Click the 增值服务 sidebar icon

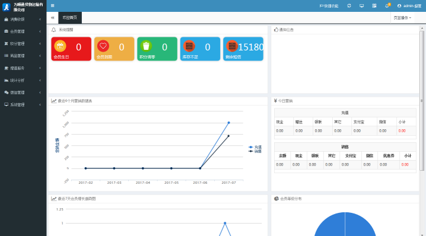(x=7, y=68)
